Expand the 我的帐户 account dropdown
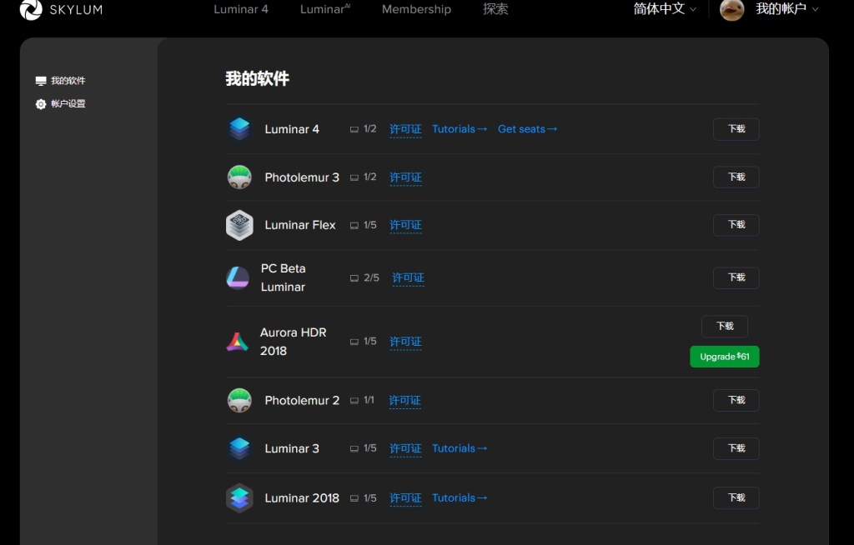Image resolution: width=854 pixels, height=545 pixels. [x=786, y=9]
